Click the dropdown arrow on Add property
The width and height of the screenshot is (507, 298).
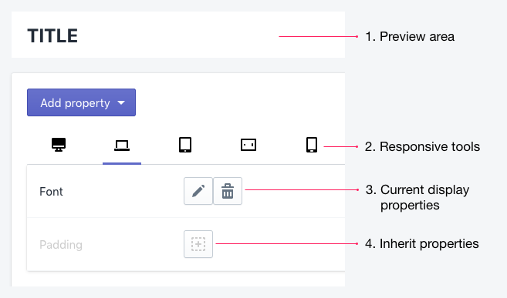(121, 103)
